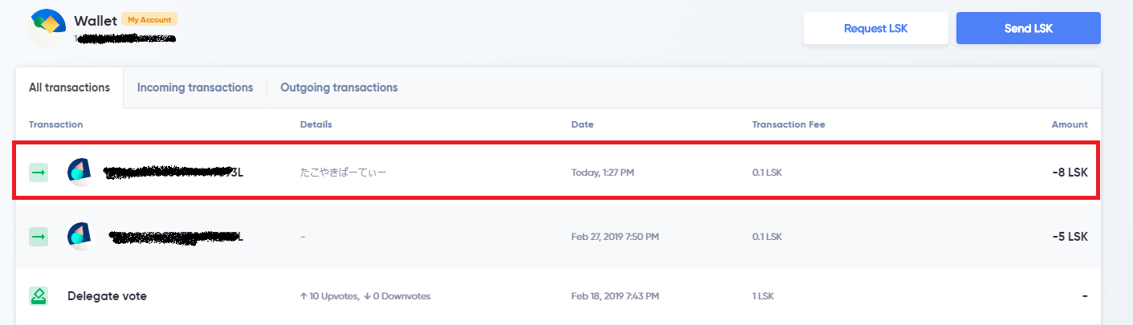Click the outgoing arrow icon on the -8 LSK row

[x=39, y=173]
